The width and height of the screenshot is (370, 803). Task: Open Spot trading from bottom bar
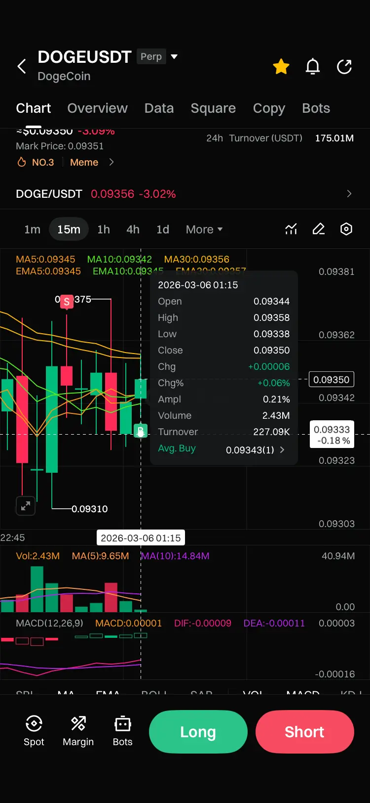pos(34,731)
